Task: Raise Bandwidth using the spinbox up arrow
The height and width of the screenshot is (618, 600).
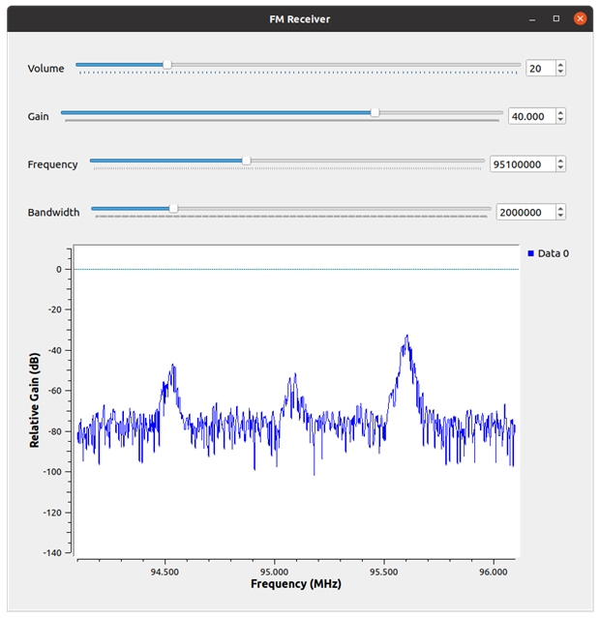Action: 561,208
